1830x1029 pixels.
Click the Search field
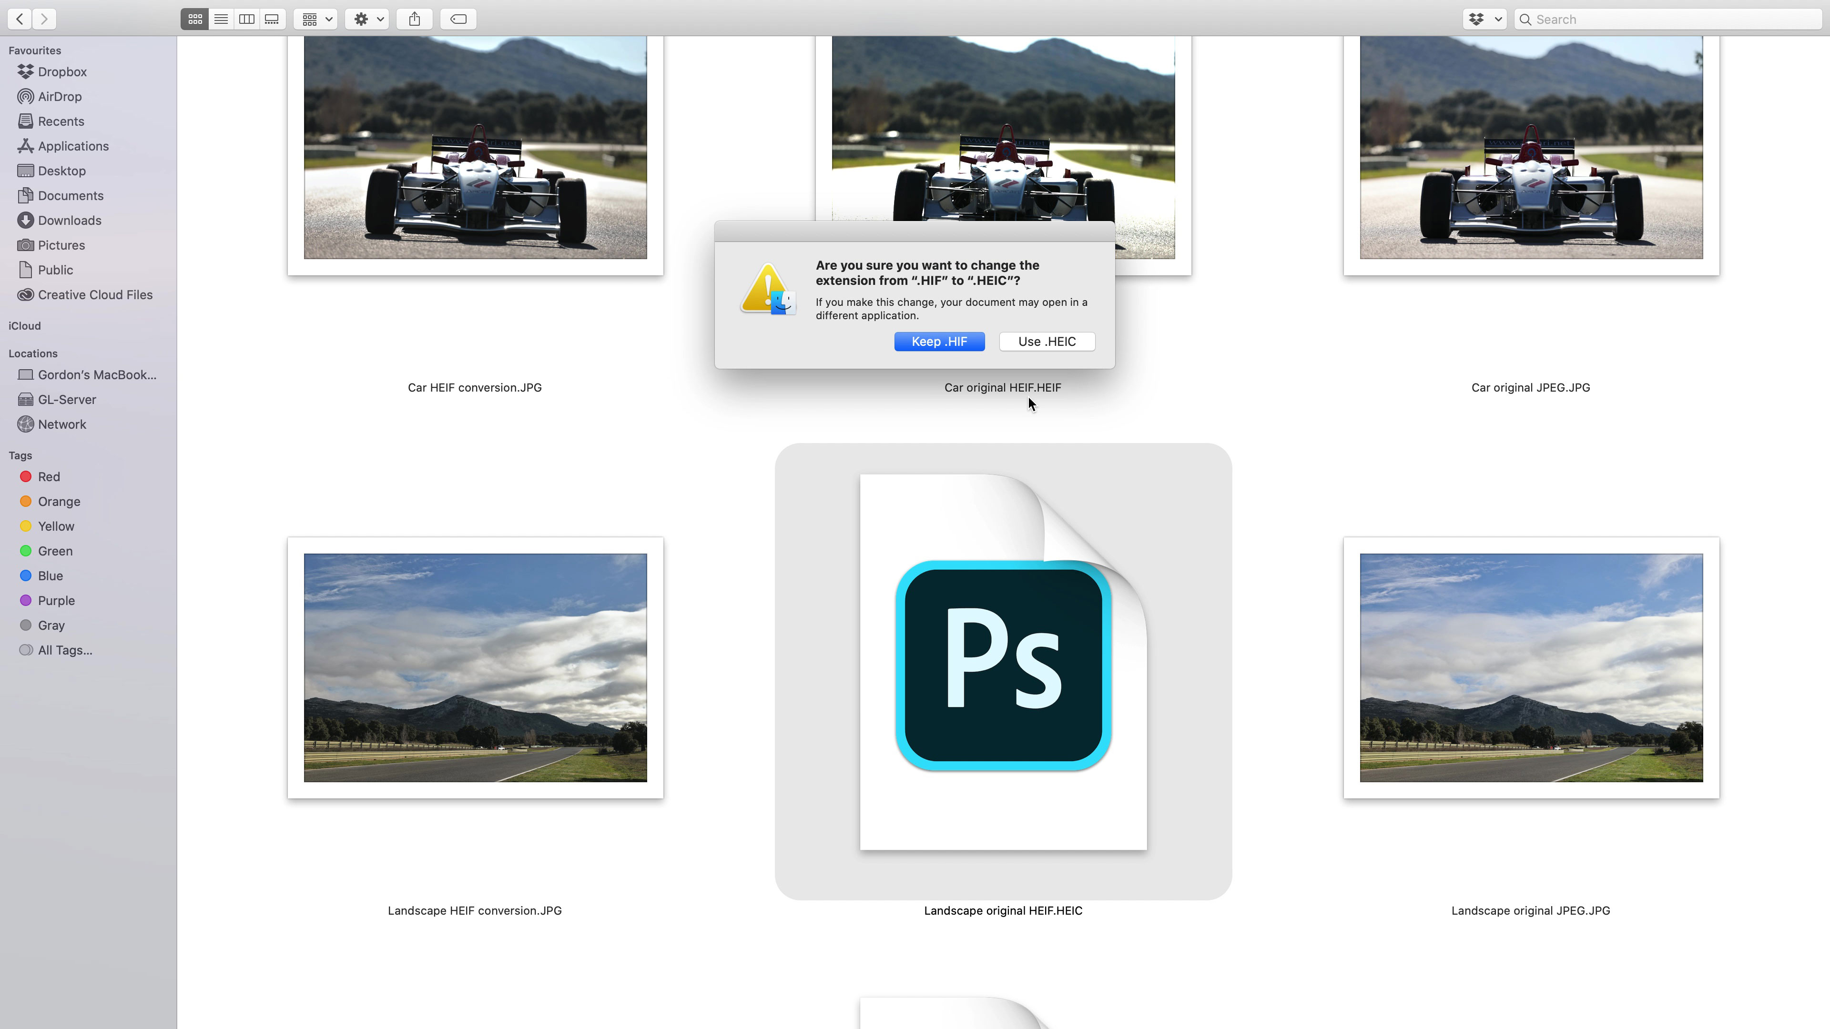tap(1669, 19)
